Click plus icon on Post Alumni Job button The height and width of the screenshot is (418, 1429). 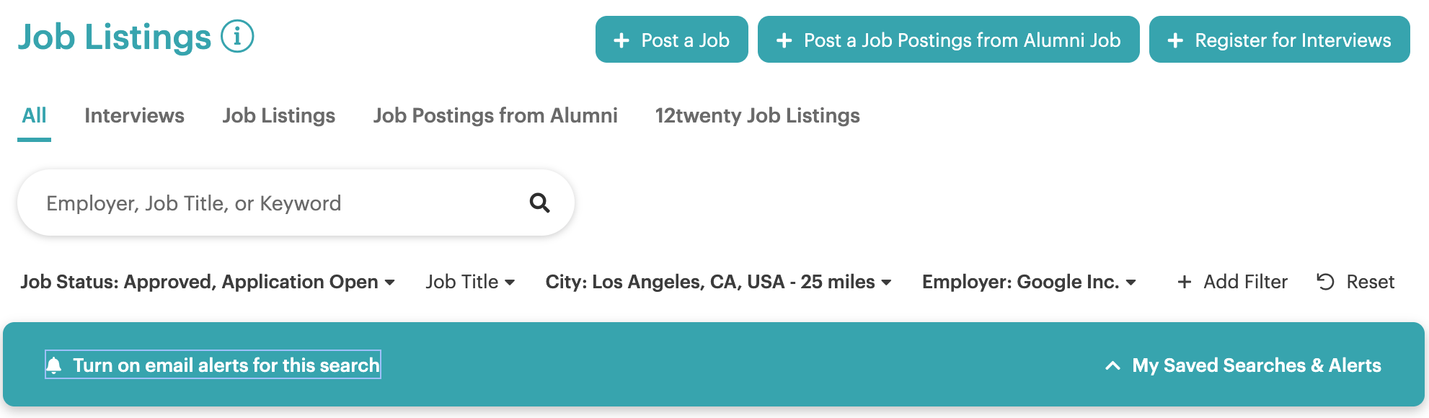784,40
